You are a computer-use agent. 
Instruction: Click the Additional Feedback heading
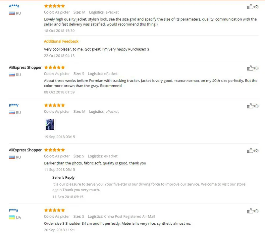click(61, 41)
